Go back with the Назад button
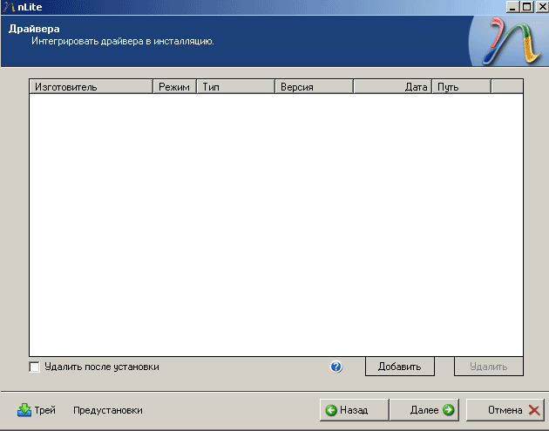The image size is (549, 431). (x=354, y=410)
